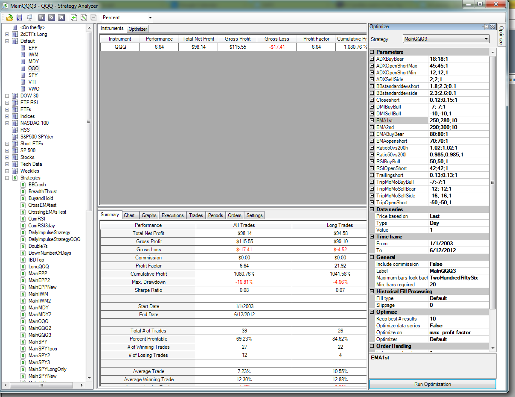Viewport: 515px width, 397px height.
Task: Expand the EMA1st parameter row
Action: 372,121
